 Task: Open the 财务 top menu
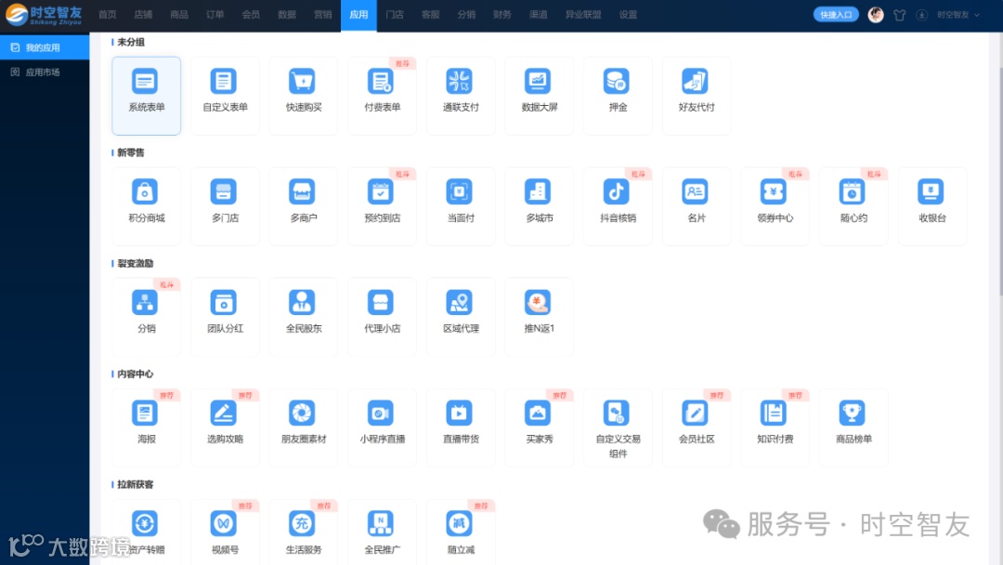[x=502, y=15]
